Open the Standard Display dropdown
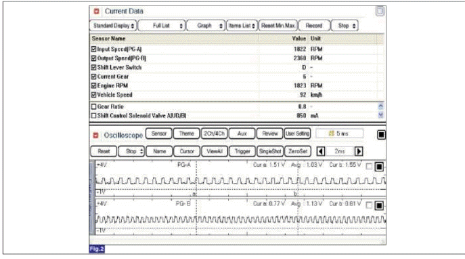The width and height of the screenshot is (465, 259). click(x=113, y=26)
